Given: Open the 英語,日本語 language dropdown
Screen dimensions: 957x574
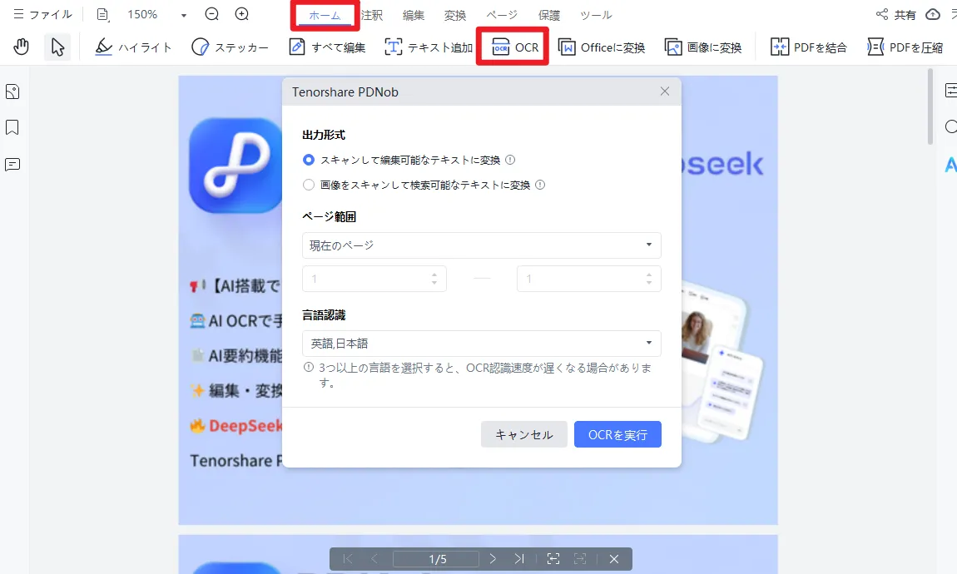Looking at the screenshot, I should coord(482,344).
